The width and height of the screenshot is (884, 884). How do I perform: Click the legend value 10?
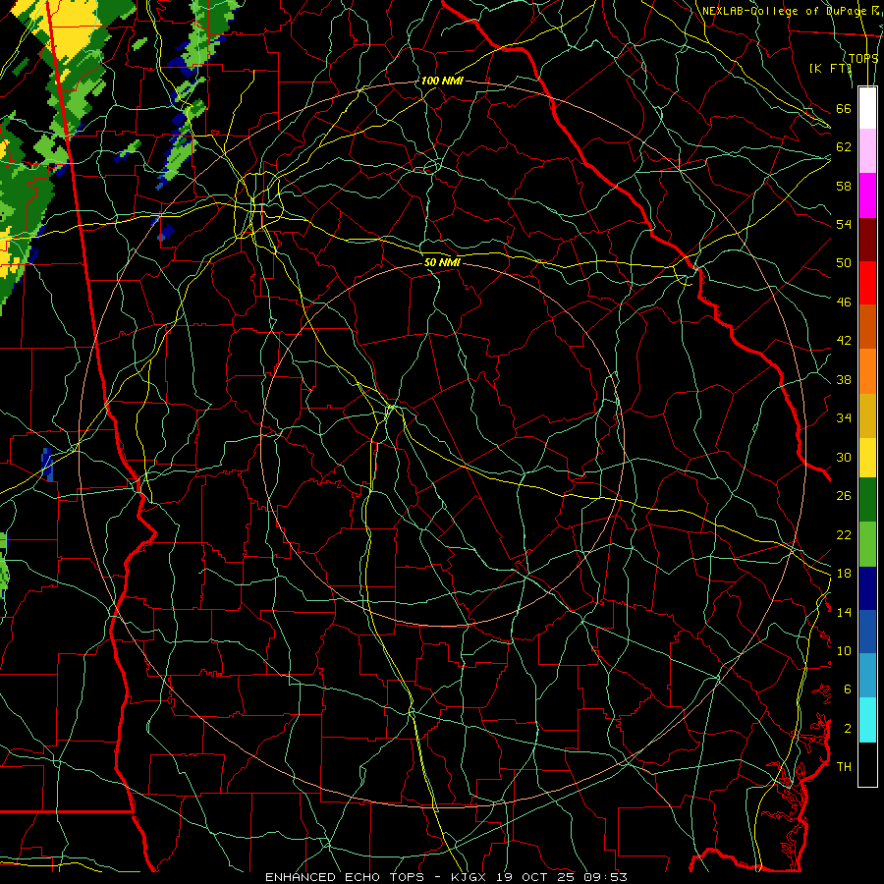point(844,650)
